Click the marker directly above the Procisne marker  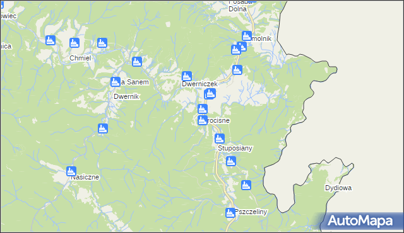203,109
